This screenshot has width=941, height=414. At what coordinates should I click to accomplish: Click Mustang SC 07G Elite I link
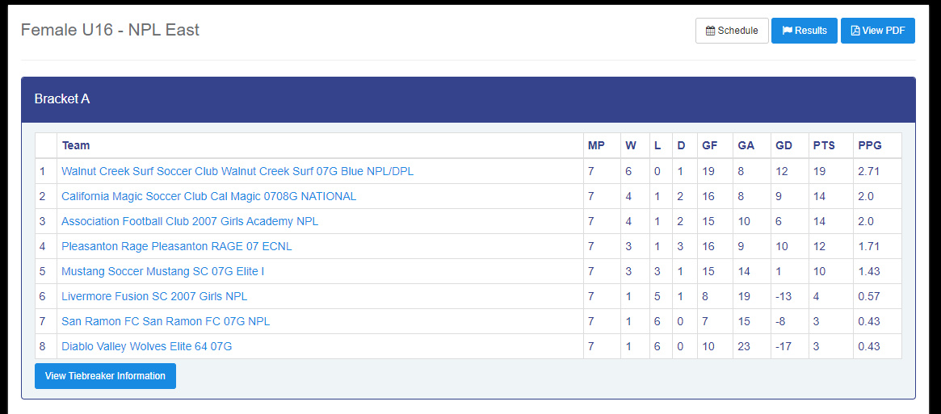tap(162, 271)
